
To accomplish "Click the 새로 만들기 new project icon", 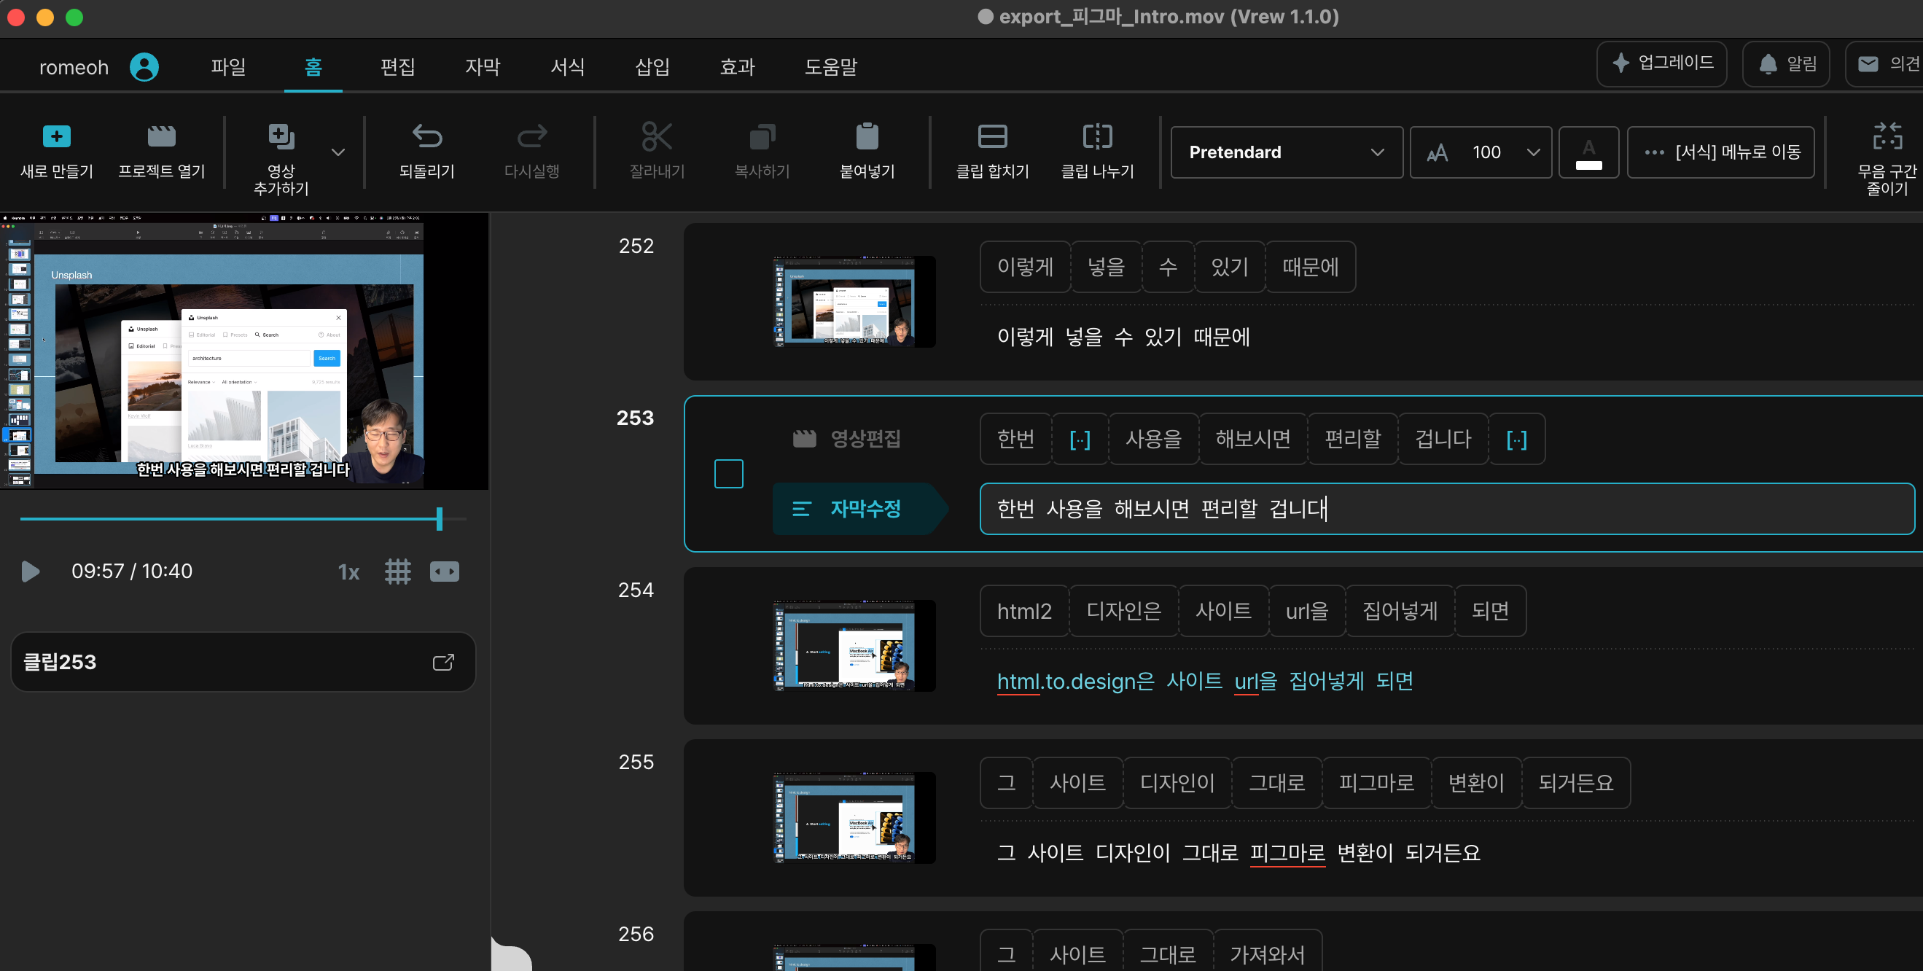I will [57, 136].
